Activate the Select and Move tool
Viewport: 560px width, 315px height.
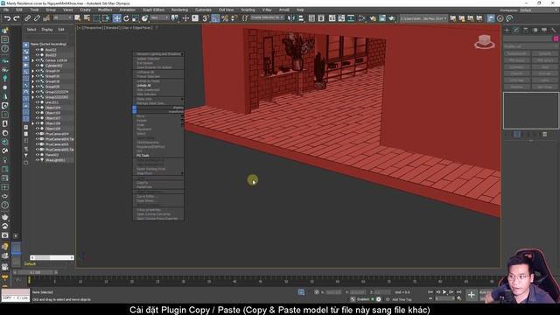[x=116, y=18]
